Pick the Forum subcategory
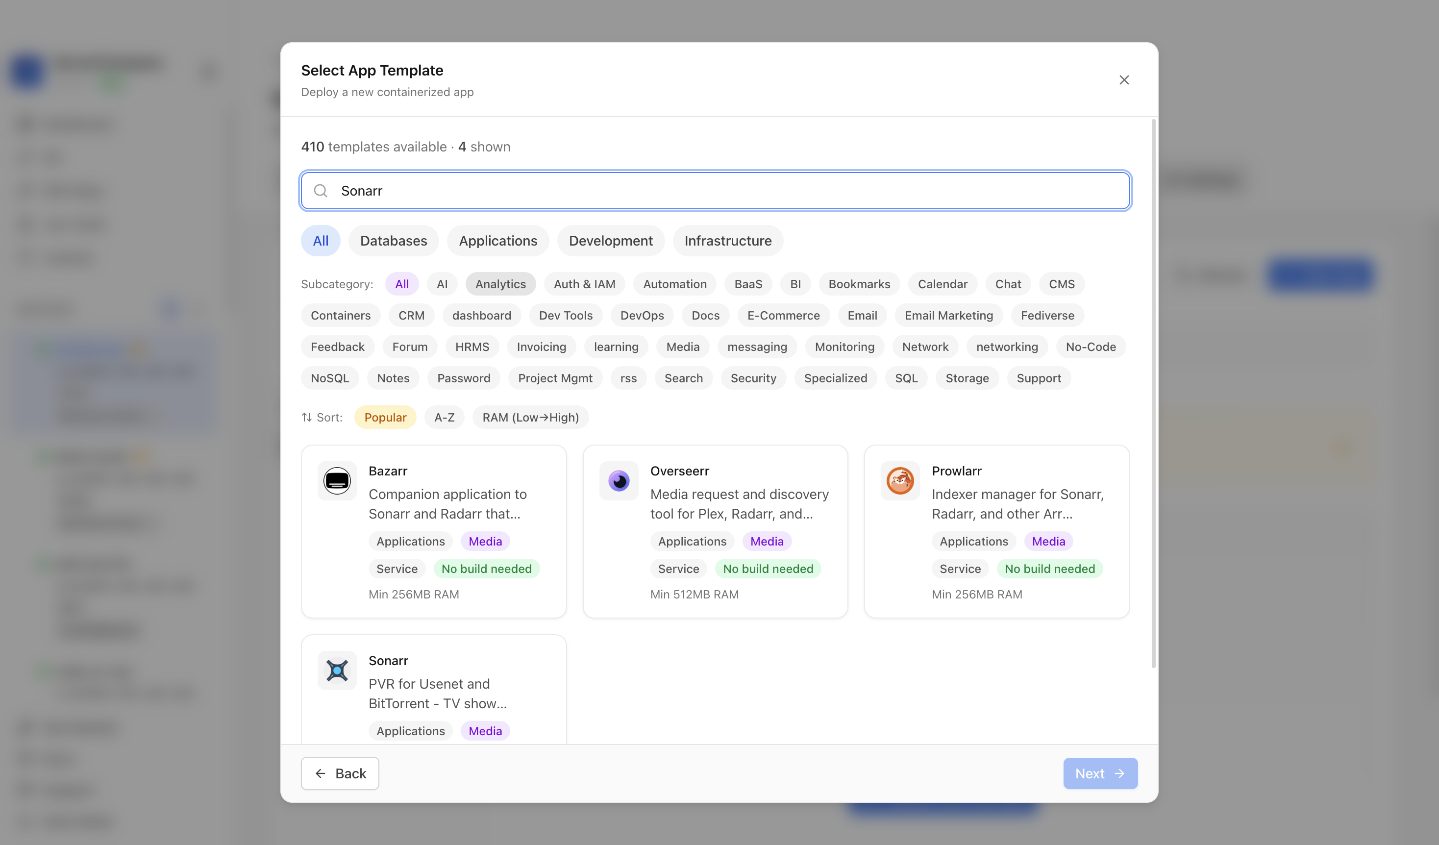Image resolution: width=1439 pixels, height=845 pixels. (409, 347)
